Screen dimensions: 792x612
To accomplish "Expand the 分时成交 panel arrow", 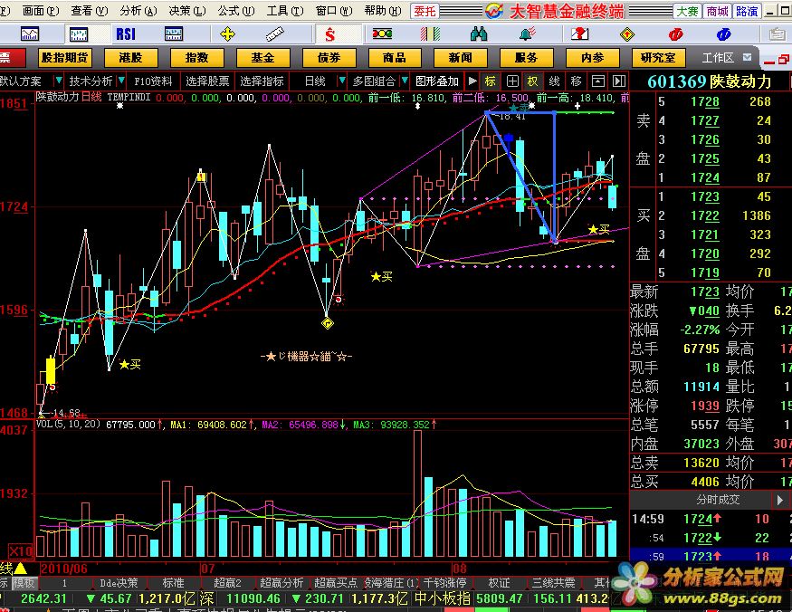I will (779, 500).
